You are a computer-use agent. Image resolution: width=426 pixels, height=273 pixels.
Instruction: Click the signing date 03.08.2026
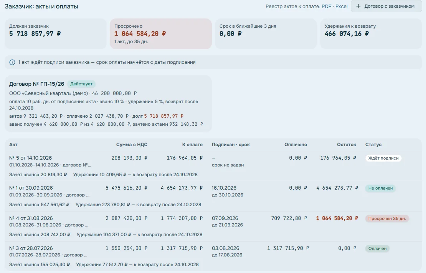(226, 248)
